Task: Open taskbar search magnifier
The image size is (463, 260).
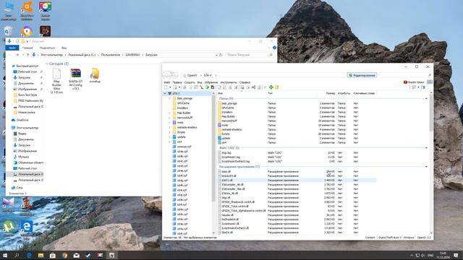Action: [x=17, y=255]
